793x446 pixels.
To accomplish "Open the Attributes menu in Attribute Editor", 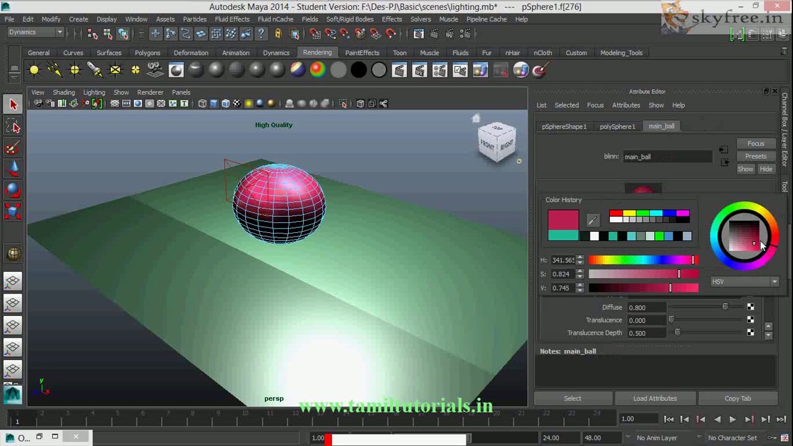I will [x=626, y=105].
